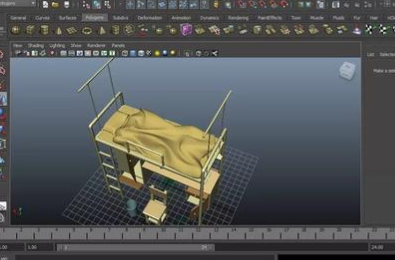The image size is (395, 260).
Task: Switch to the Curves shelf tab
Action: (43, 18)
